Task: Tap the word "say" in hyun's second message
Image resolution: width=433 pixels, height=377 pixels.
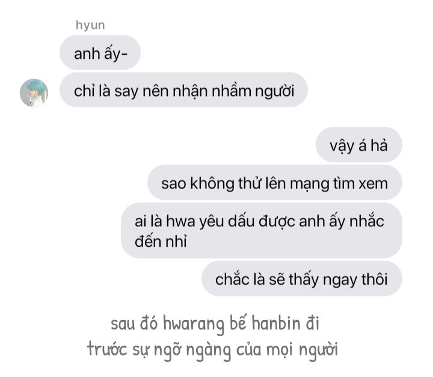Action: click(126, 91)
